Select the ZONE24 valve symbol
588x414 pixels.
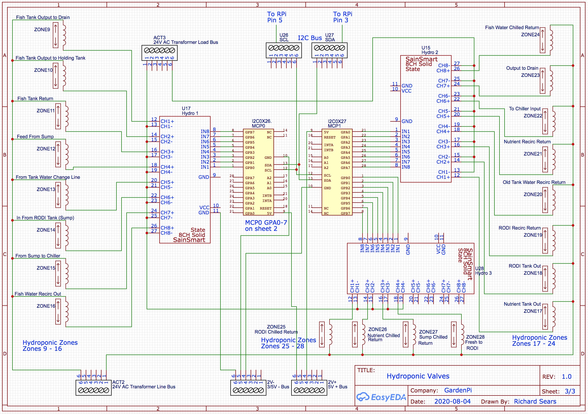tap(547, 40)
